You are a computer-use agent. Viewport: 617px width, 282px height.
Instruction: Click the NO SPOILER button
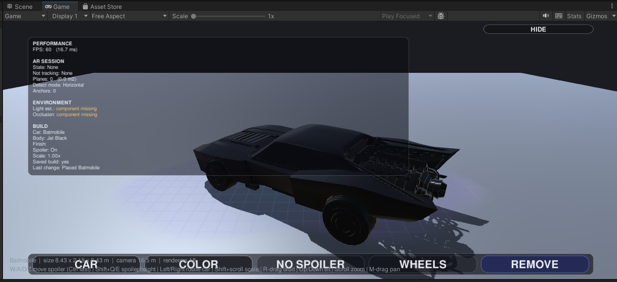[310, 264]
